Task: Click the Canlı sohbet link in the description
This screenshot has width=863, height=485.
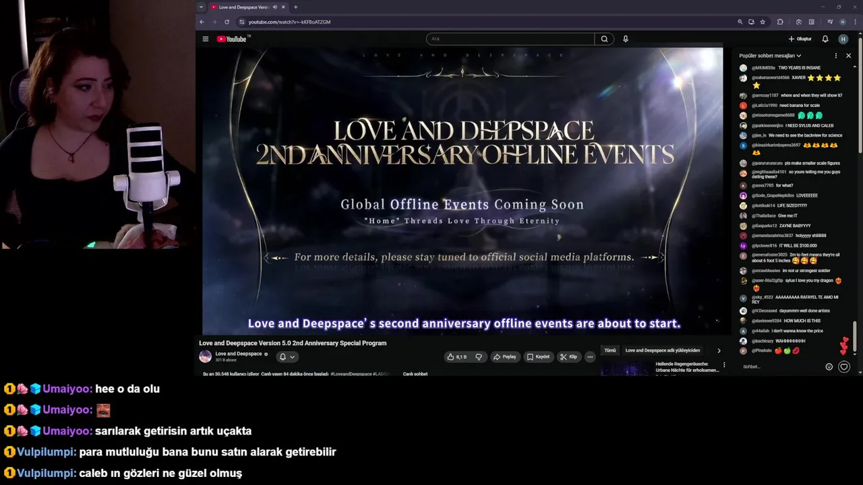Action: point(415,374)
